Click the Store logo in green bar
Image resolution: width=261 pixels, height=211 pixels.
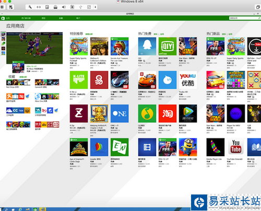3,18
